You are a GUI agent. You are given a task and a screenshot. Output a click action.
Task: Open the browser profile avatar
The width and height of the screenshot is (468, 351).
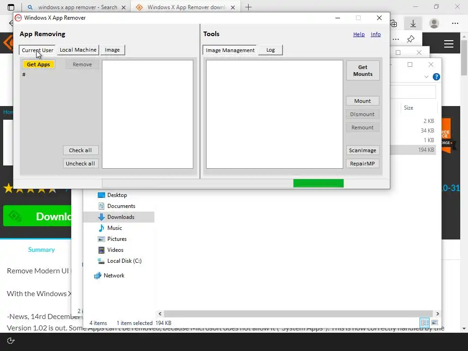434,23
